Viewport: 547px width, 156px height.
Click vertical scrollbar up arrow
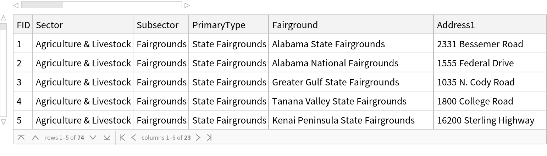tap(4, 18)
